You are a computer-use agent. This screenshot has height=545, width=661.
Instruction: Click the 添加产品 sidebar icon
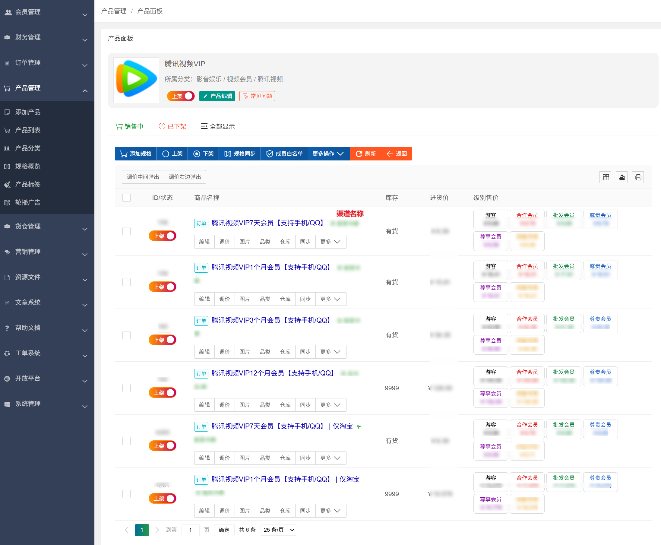coord(7,112)
